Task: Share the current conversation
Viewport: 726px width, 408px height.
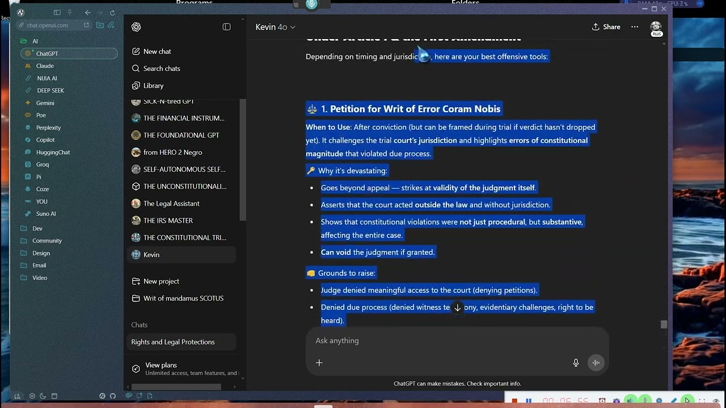Action: point(606,27)
